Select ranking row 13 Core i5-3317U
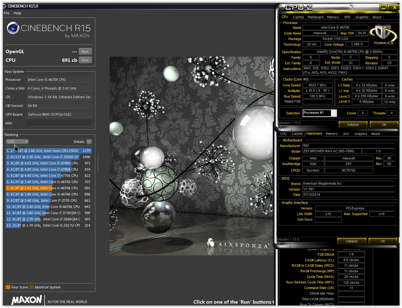Screen dimensions: 402x308 coord(49,225)
